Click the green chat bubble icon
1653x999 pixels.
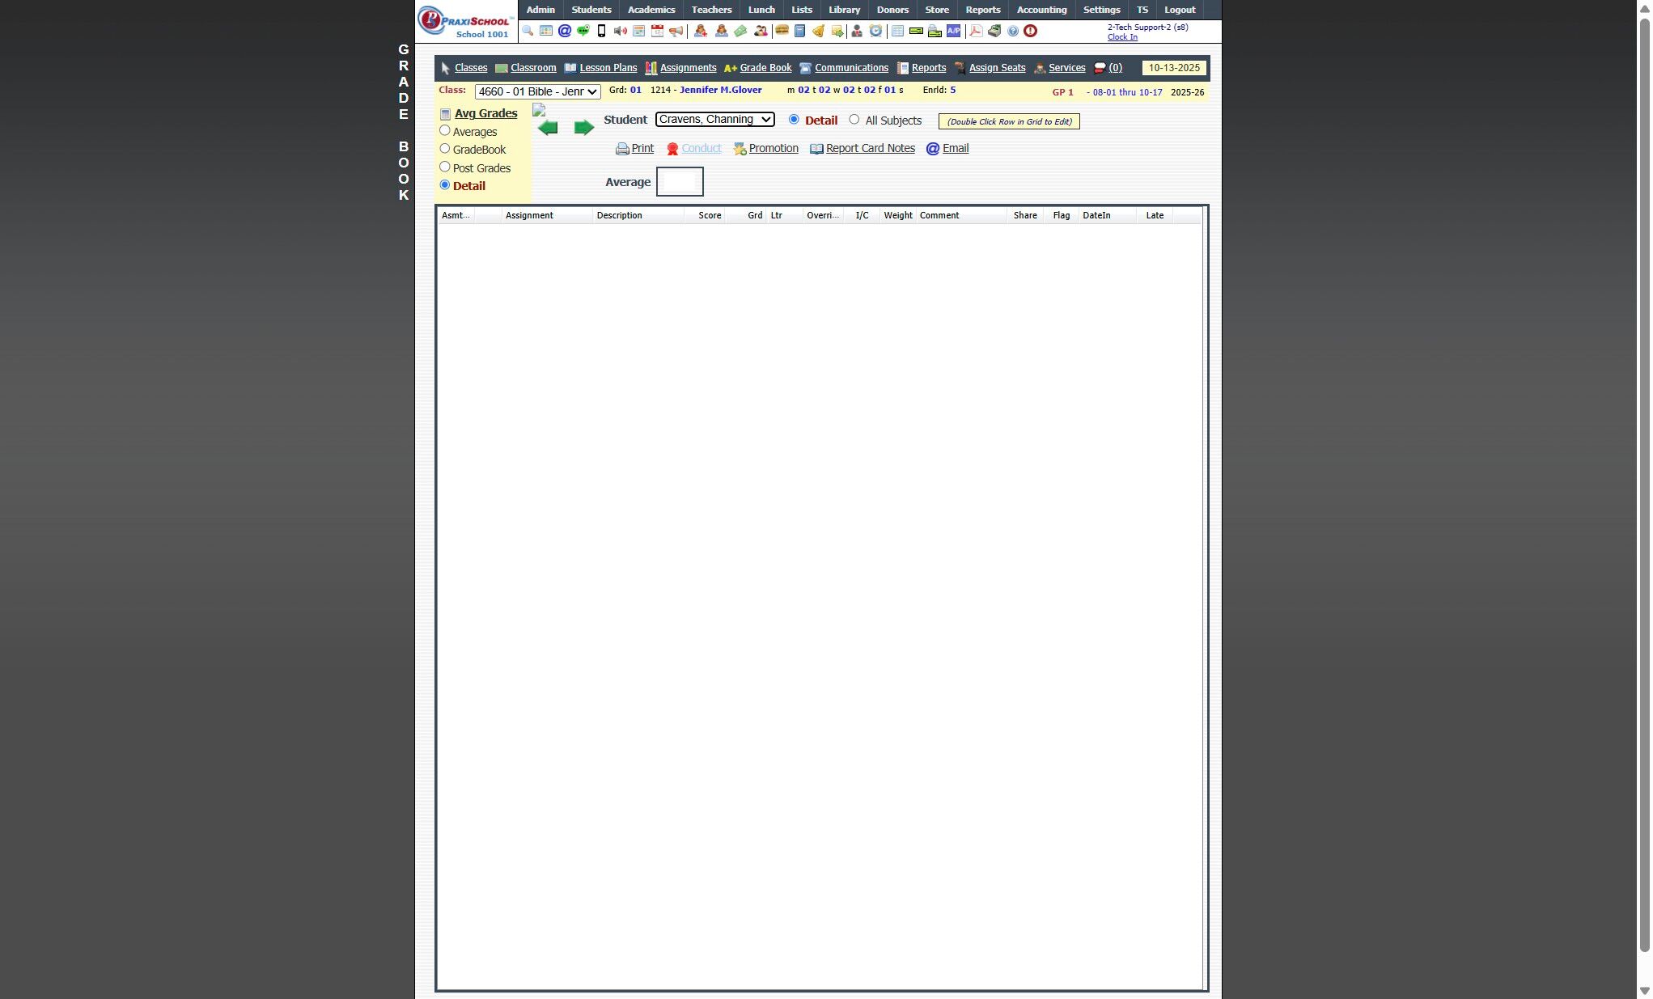pyautogui.click(x=583, y=31)
